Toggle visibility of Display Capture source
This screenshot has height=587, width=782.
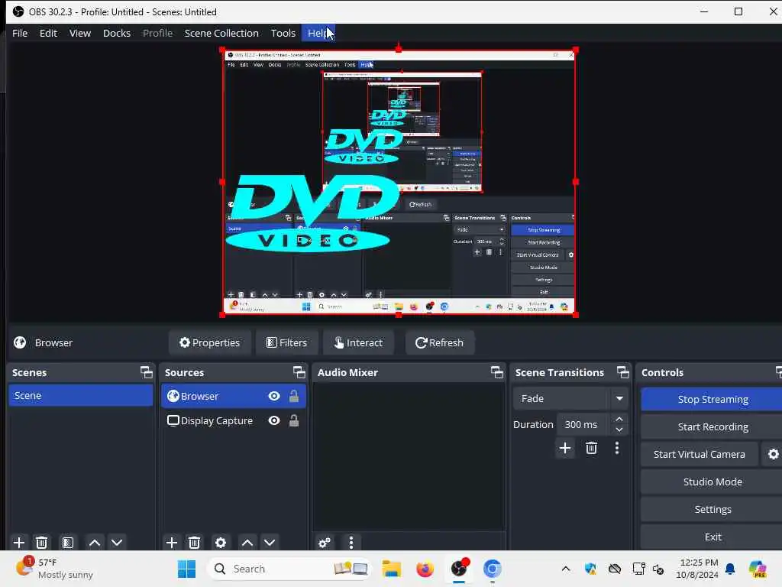(274, 421)
